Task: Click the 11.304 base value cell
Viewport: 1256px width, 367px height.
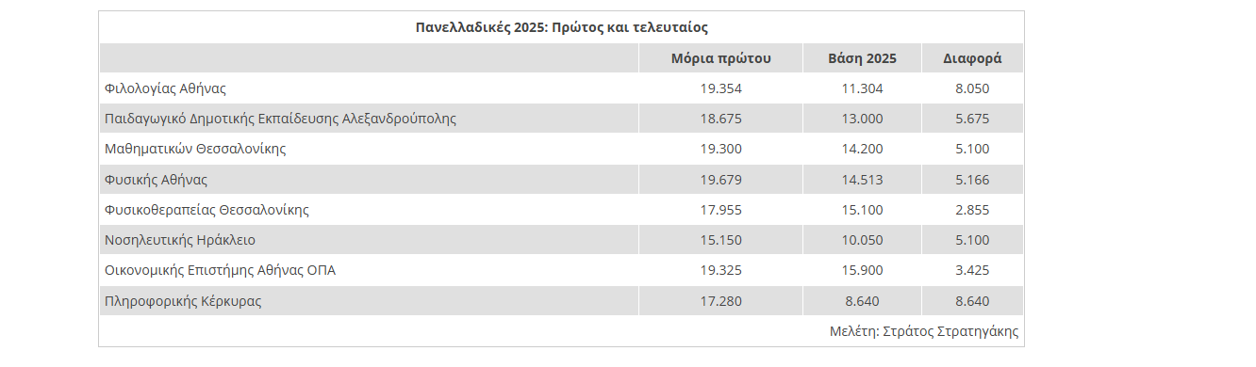Action: (862, 88)
